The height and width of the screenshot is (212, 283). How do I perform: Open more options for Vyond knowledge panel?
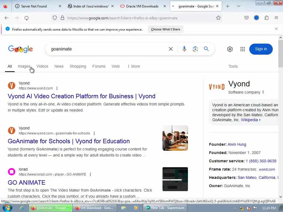pyautogui.click(x=263, y=92)
